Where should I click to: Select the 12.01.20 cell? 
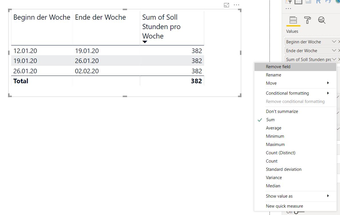pos(25,51)
